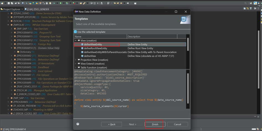The width and height of the screenshot is (262, 131).
Task: Open the Run launch dropdown arrow
Action: [x=64, y=3]
